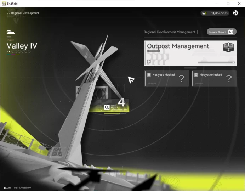Close Regional Development with the X icon

tap(235, 13)
